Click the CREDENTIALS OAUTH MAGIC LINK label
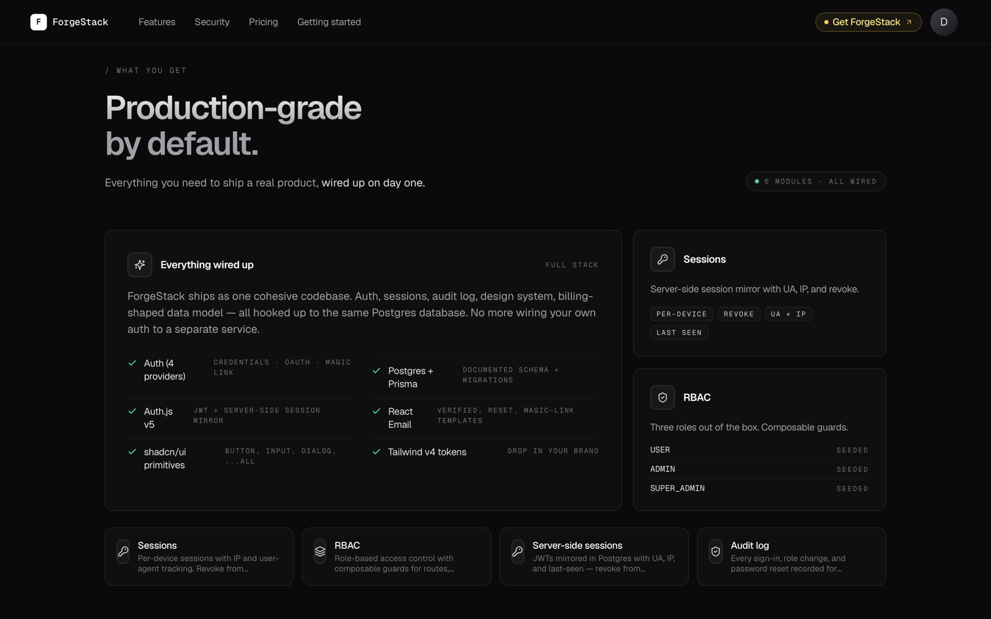The height and width of the screenshot is (619, 991). [x=282, y=368]
